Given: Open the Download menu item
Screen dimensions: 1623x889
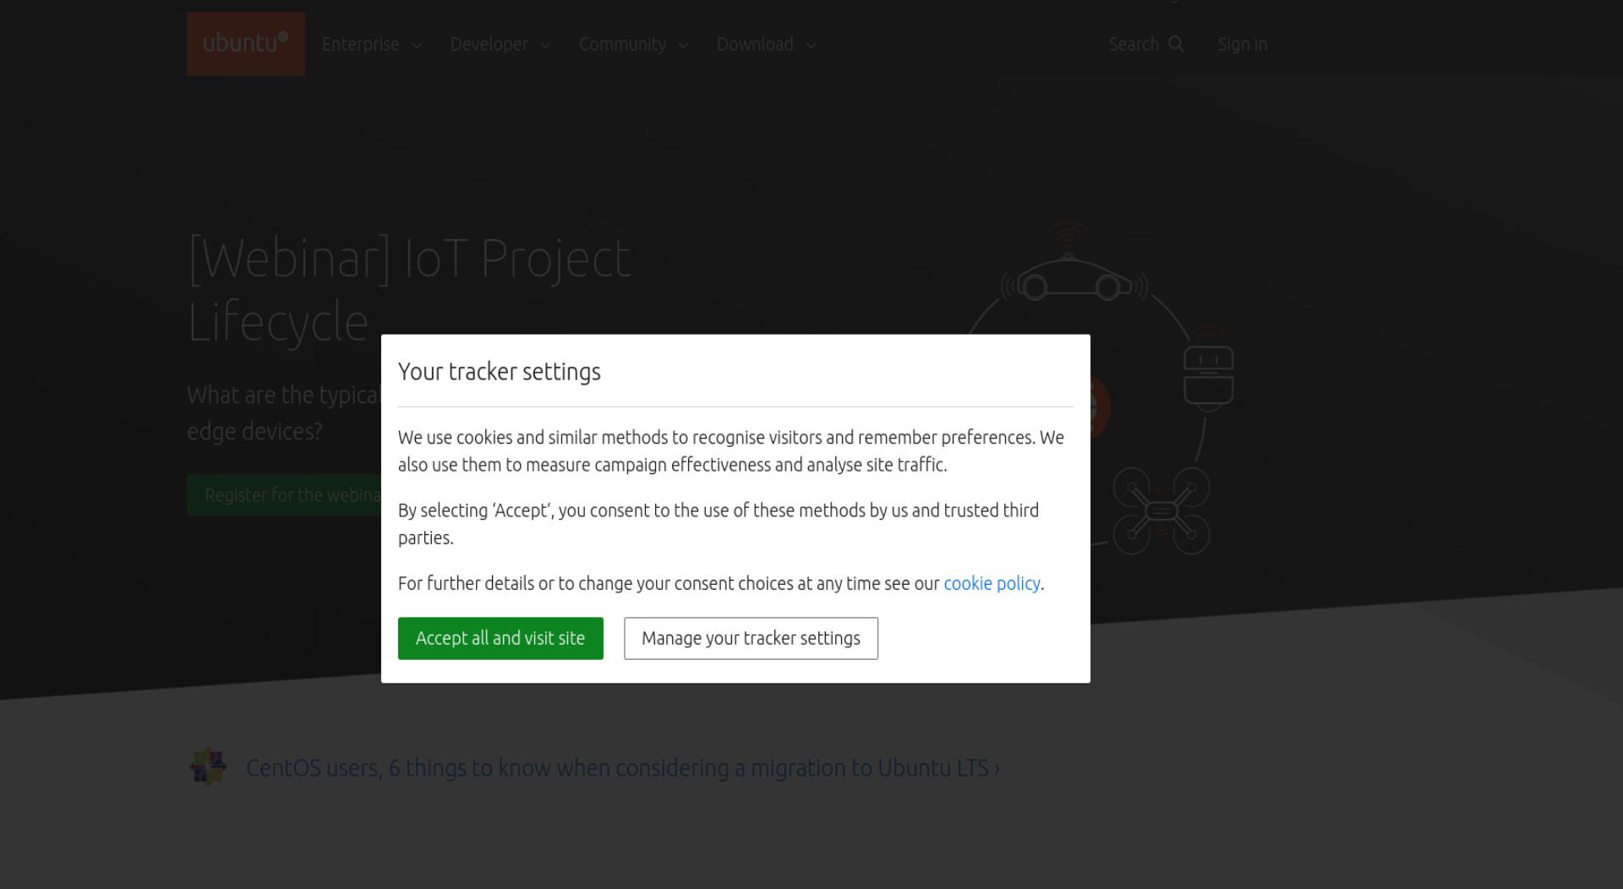Looking at the screenshot, I should point(755,44).
